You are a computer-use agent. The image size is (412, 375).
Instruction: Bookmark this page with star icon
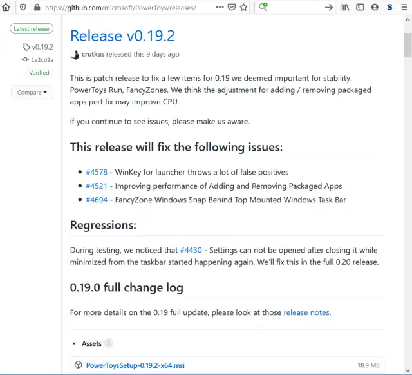(243, 7)
